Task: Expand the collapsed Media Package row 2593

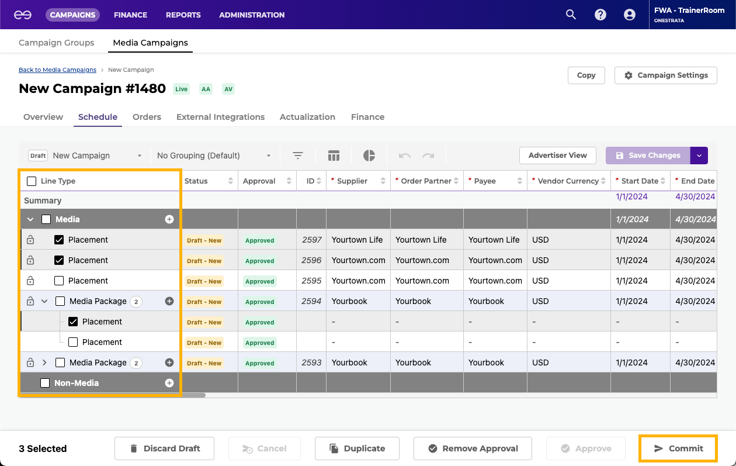Action: (44, 363)
